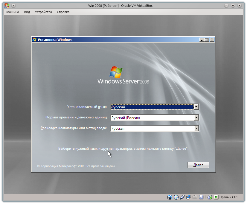
Task: Open the Раскладка клавиатуры dropdown
Action: [196, 128]
